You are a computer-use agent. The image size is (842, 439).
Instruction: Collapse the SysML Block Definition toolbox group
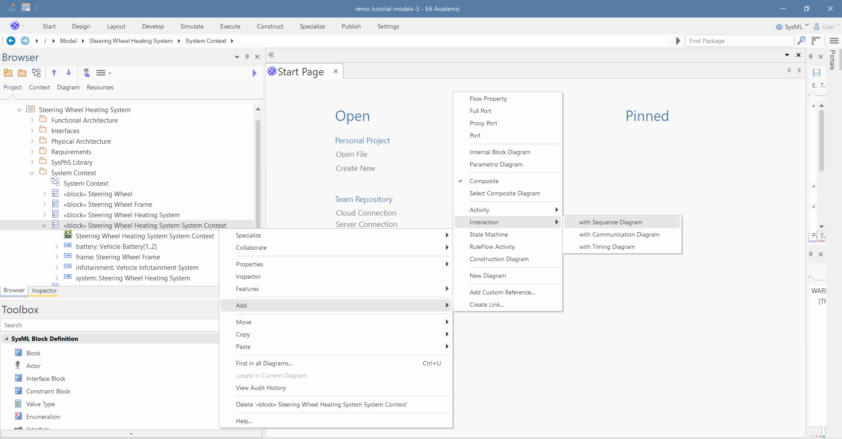point(7,339)
